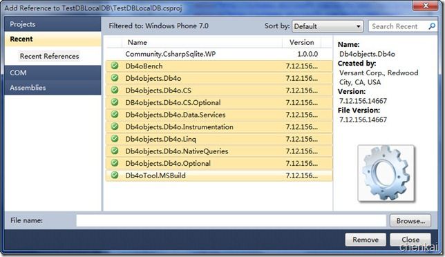Select Db4objects.Db4o.CS name text
445x257 pixels.
(x=158, y=91)
